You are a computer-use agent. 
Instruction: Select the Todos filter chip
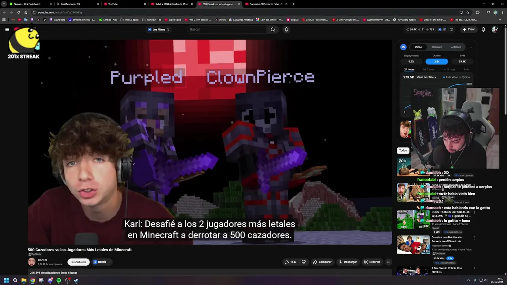pos(403,150)
